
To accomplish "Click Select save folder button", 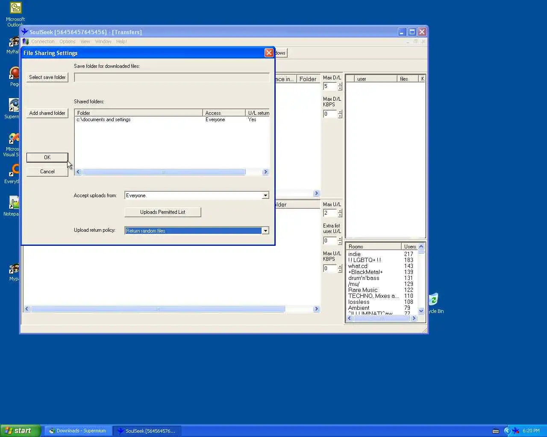I will tap(47, 77).
